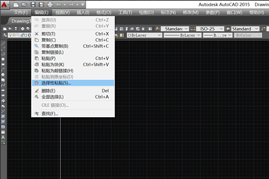
Task: Select the Circle draw tool
Action: pyautogui.click(x=3, y=75)
